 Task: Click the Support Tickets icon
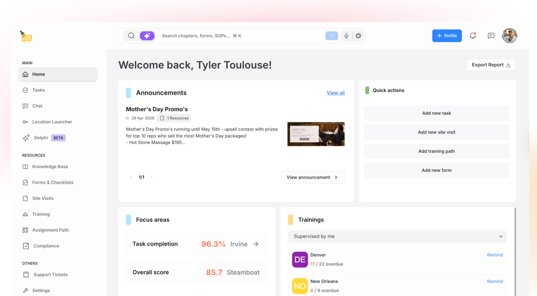click(x=26, y=275)
